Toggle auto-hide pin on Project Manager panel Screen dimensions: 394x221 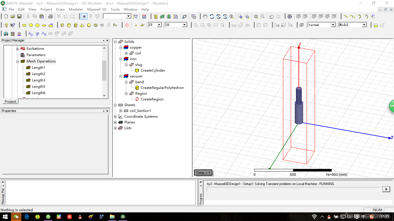tap(104, 41)
